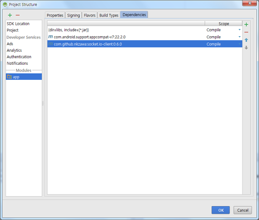Click the Maven icon beside the appcompat-v7 dependency
Viewport: 259px width, 220px height.
(x=50, y=37)
